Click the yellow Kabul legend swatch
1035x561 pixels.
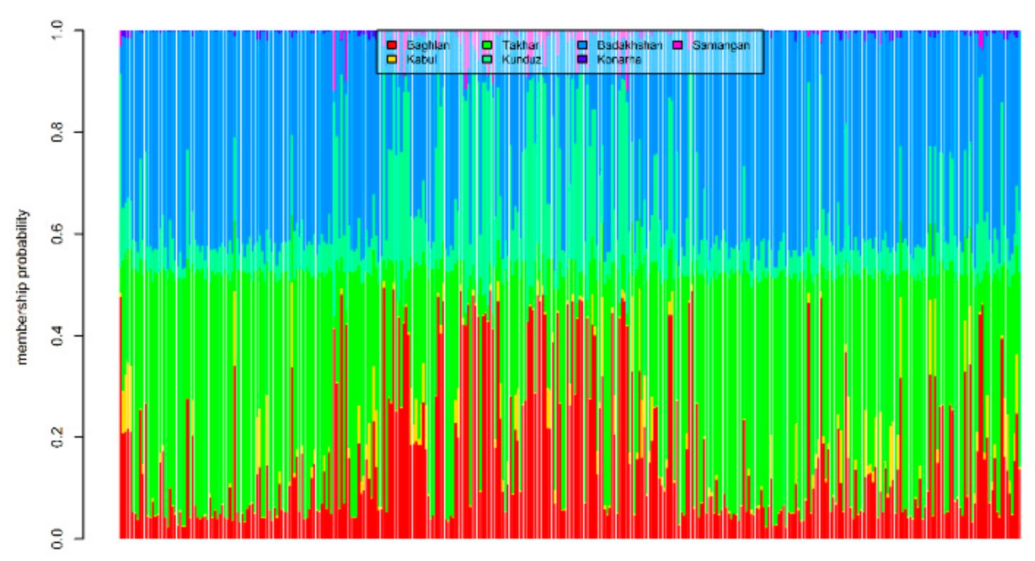pos(391,58)
